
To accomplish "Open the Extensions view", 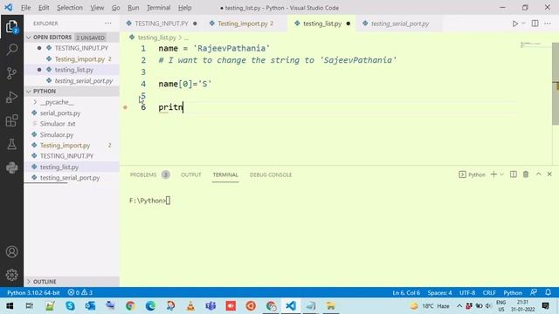I will [x=11, y=120].
